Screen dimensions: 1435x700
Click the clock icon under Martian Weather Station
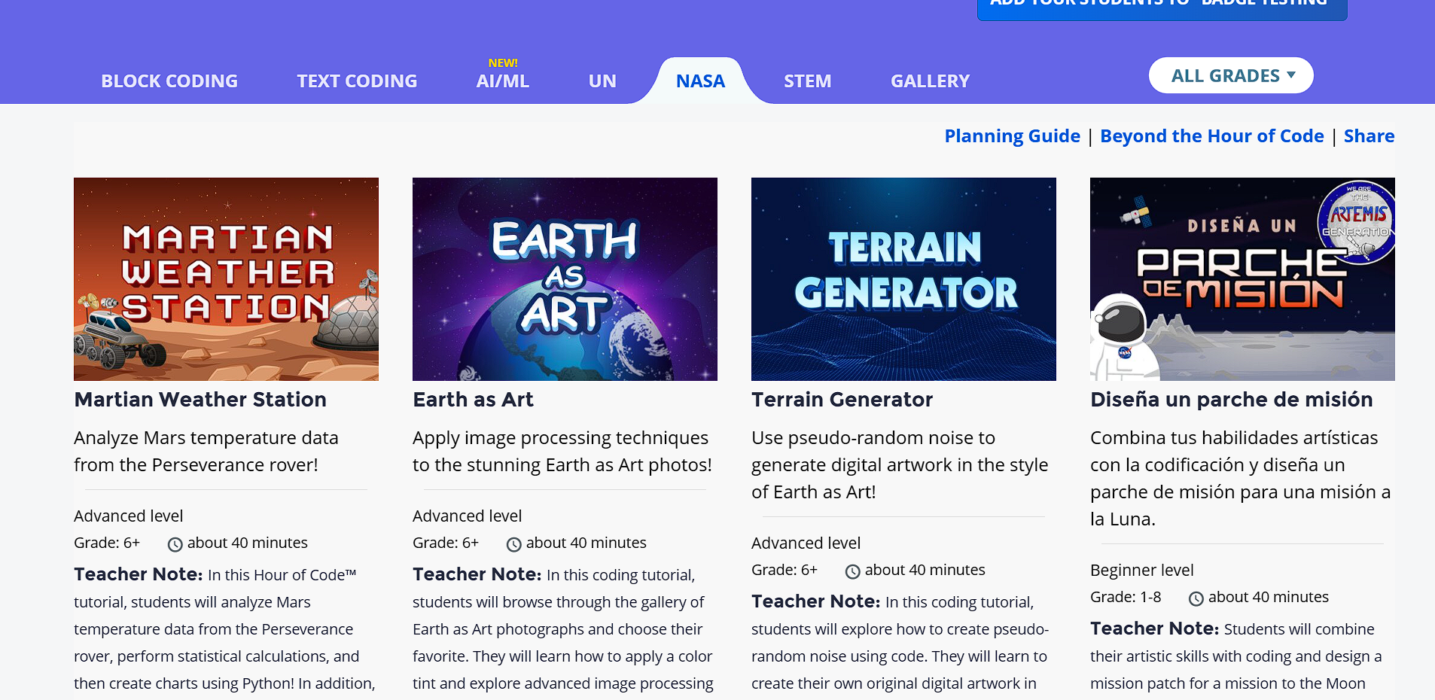175,544
